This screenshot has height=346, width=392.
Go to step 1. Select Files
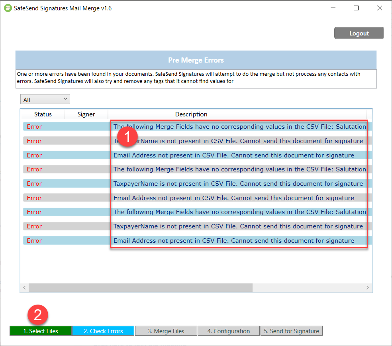tap(41, 331)
